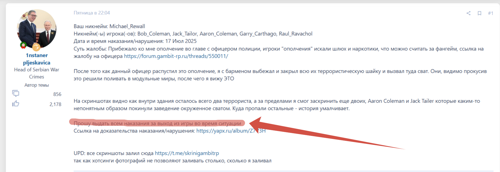Image resolution: width=500 pixels, height=172 pixels.
Task: Click the red-highlighted Прошу выдать line
Action: (x=157, y=123)
